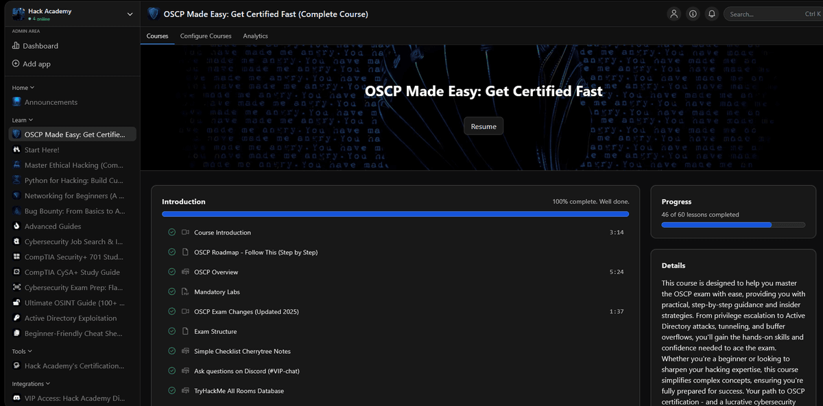The width and height of the screenshot is (823, 406).
Task: Open the info icon in the header
Action: [x=693, y=14]
